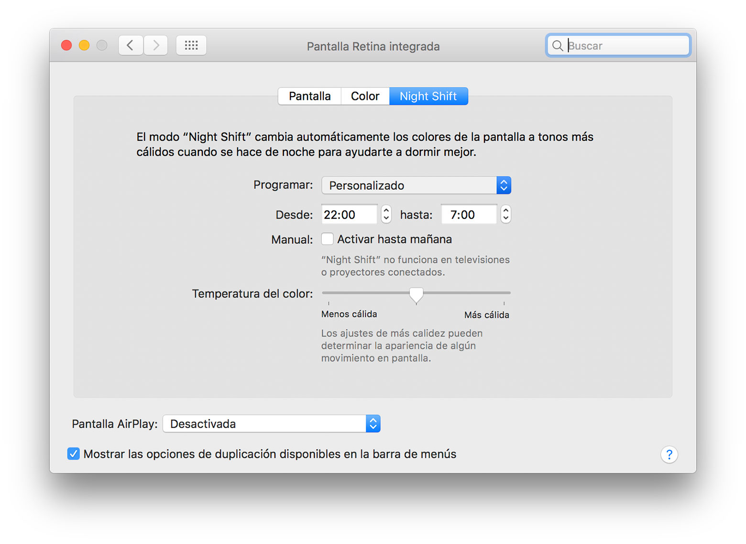746x544 pixels.
Task: Click the Night Shift televisiones note text
Action: (415, 266)
